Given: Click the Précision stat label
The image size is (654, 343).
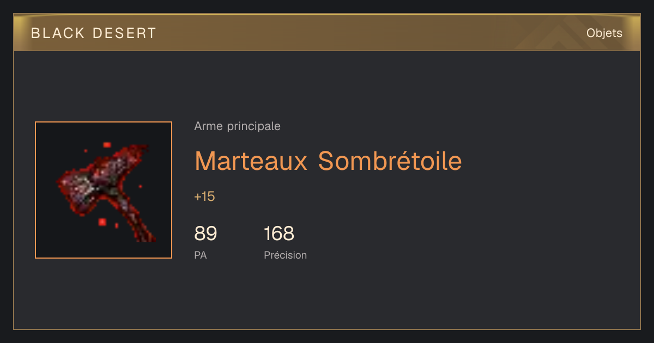Looking at the screenshot, I should [x=285, y=255].
